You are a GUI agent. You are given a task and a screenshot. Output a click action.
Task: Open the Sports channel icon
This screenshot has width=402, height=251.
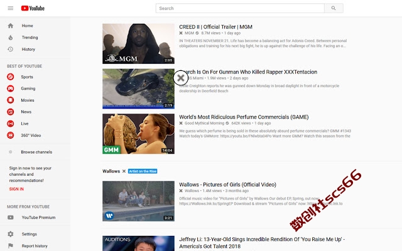pyautogui.click(x=11, y=77)
